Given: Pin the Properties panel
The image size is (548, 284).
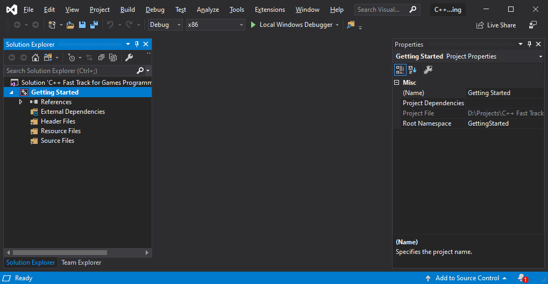Looking at the screenshot, I should 529,44.
